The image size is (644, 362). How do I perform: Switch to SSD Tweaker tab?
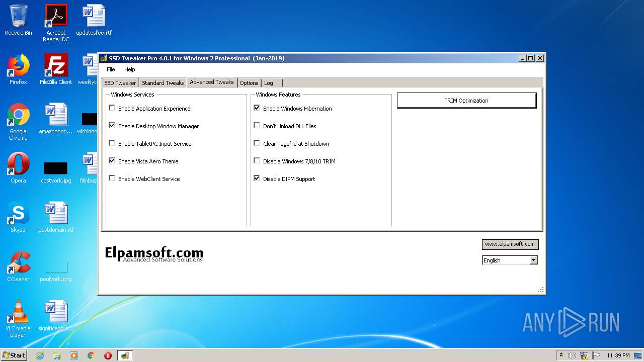point(120,83)
